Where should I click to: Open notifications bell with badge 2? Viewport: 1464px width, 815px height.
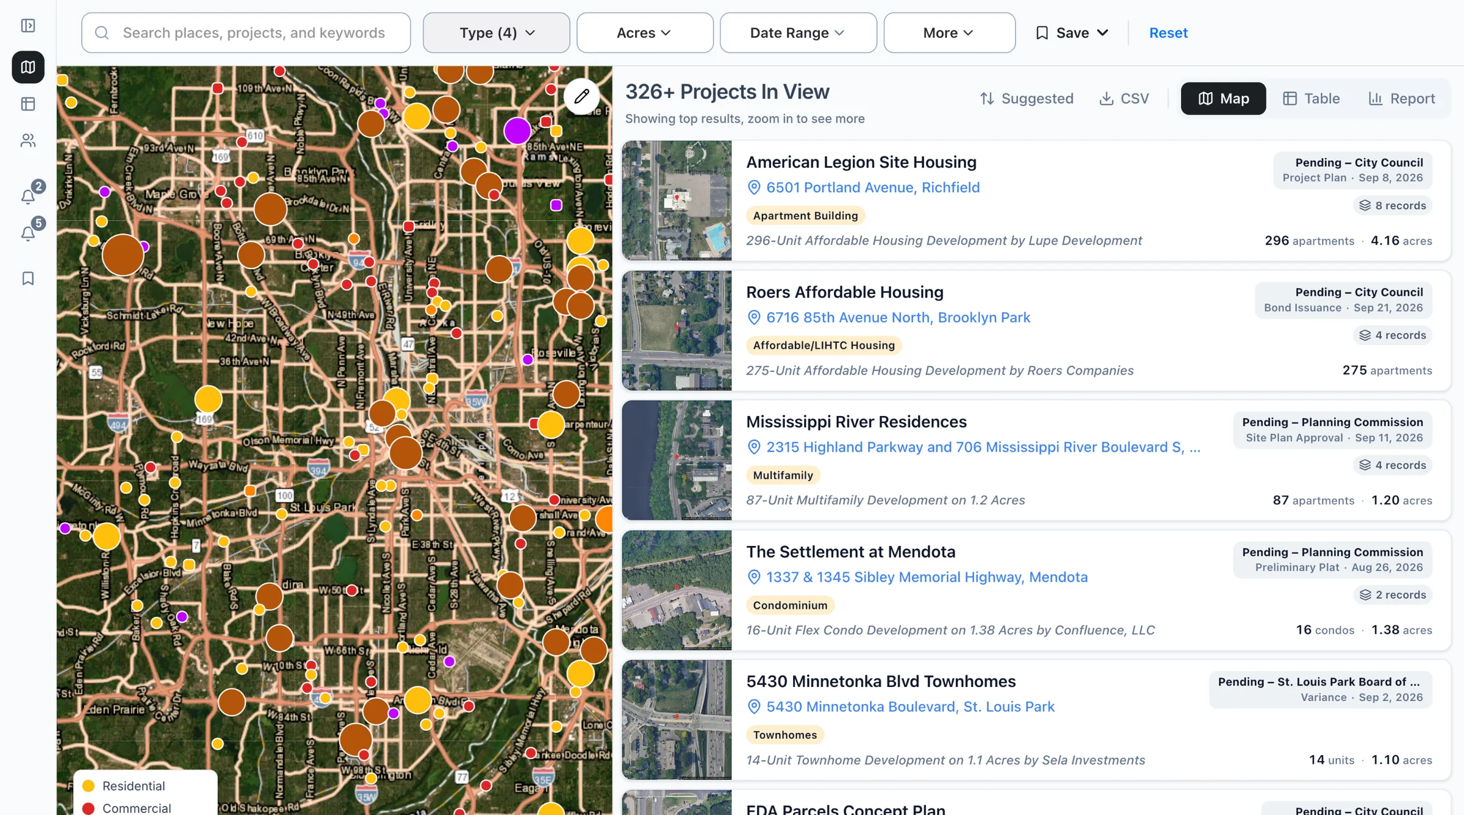(28, 196)
